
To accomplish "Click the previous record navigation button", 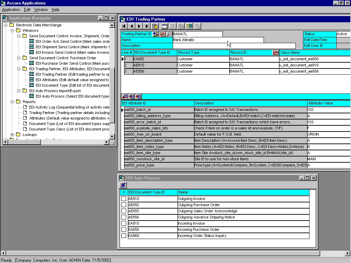I will click(132, 26).
